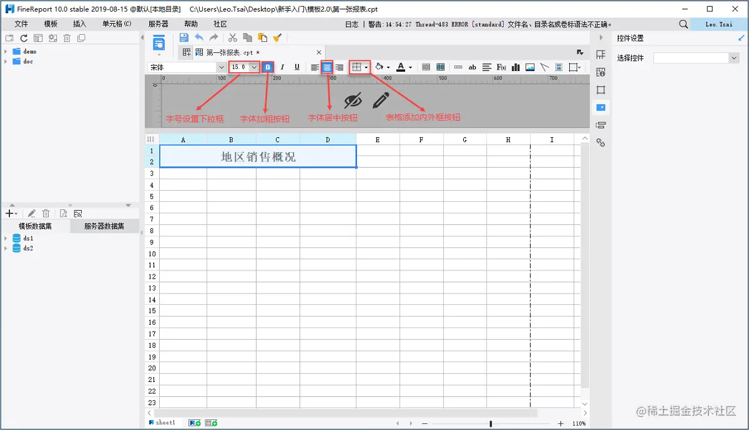Open search magnifier icon in top bar
The image size is (749, 430).
coord(683,24)
